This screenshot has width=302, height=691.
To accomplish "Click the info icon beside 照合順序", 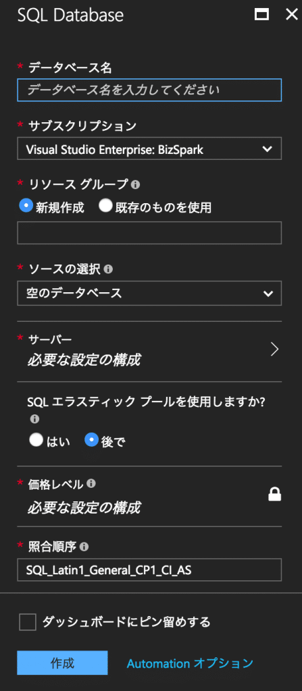I will point(84,547).
